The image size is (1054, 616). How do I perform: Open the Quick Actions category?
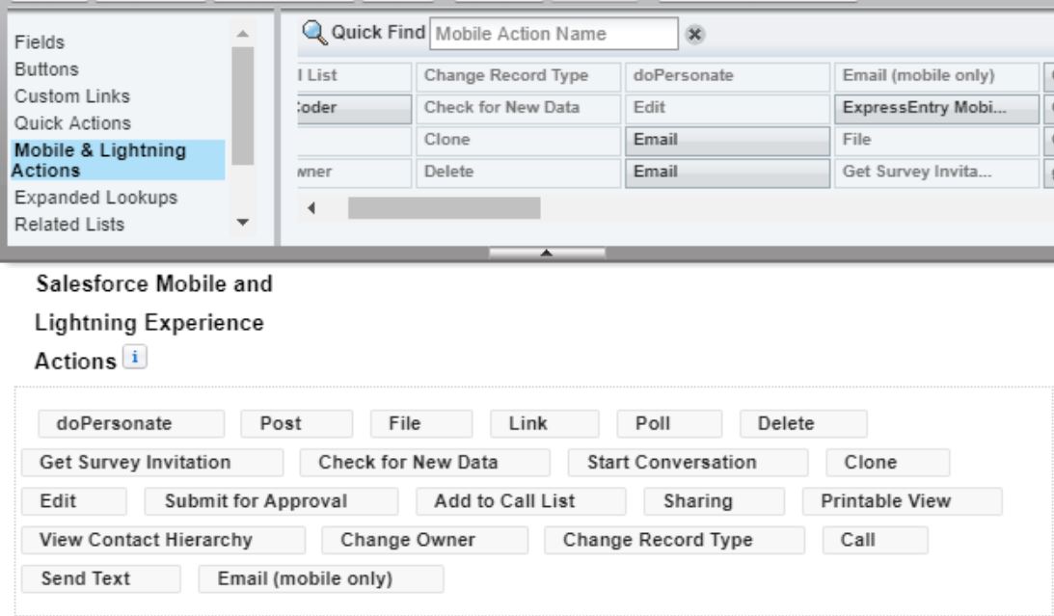[72, 123]
